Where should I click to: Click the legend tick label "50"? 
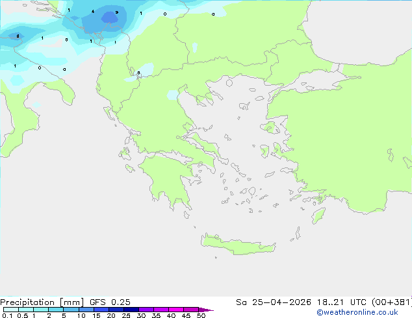pyautogui.click(x=201, y=315)
